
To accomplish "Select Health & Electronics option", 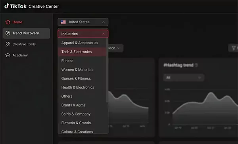I will tap(82, 87).
